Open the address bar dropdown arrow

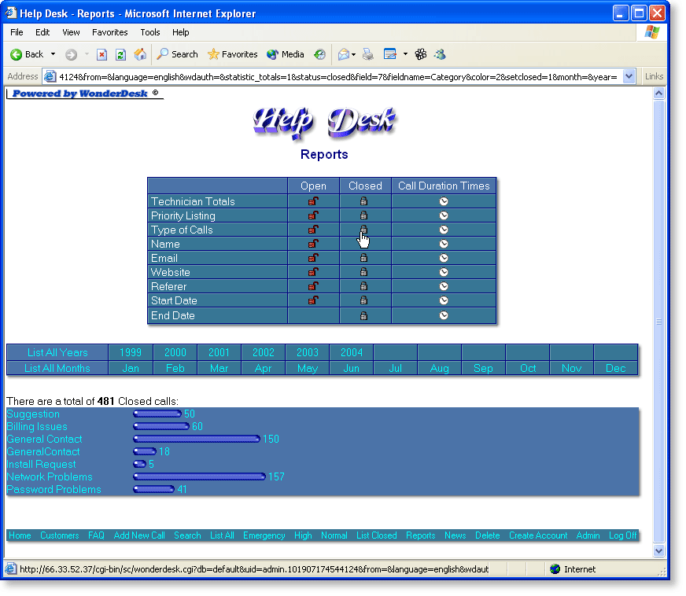629,76
